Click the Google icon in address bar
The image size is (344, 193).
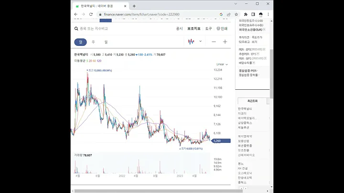[x=221, y=14]
